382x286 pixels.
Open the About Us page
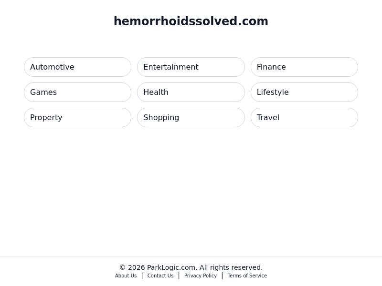(x=126, y=276)
